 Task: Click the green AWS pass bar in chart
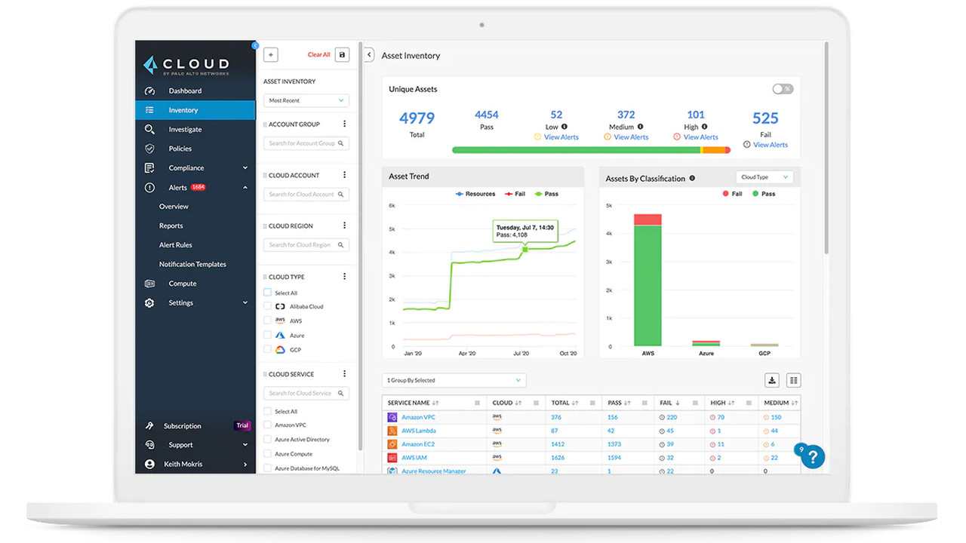648,285
